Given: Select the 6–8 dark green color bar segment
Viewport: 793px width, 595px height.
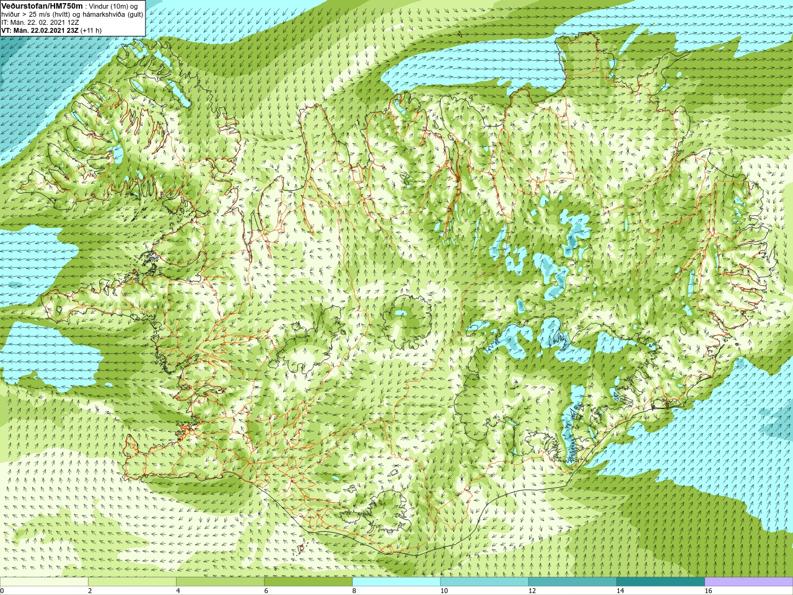Looking at the screenshot, I should 308,582.
